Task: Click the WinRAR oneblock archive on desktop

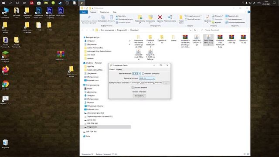Action: (x=61, y=56)
